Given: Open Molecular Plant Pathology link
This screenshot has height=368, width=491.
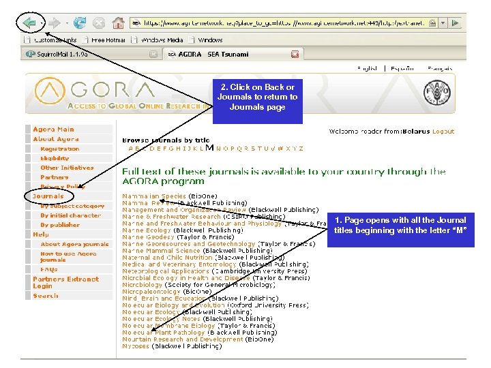Looking at the screenshot, I should point(164,333).
